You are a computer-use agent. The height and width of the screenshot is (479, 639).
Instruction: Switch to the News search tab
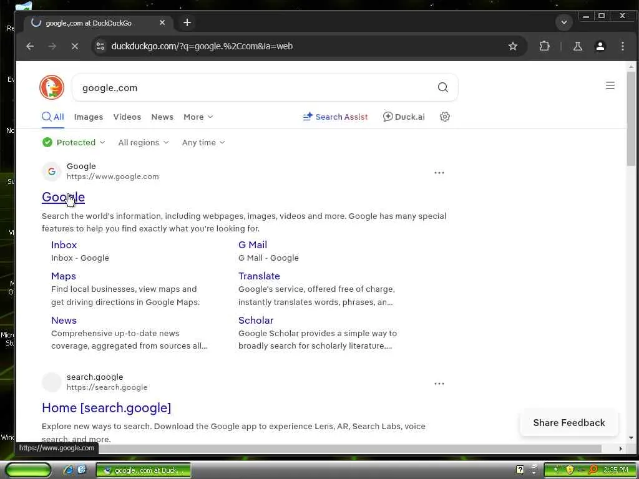pyautogui.click(x=162, y=117)
